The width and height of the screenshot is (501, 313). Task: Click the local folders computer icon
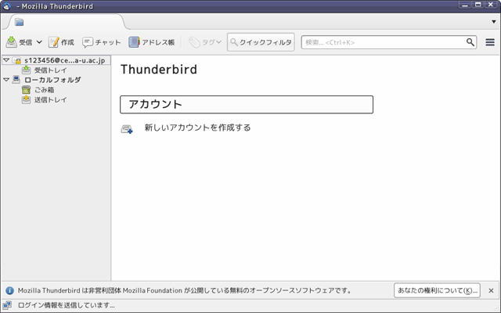point(16,80)
